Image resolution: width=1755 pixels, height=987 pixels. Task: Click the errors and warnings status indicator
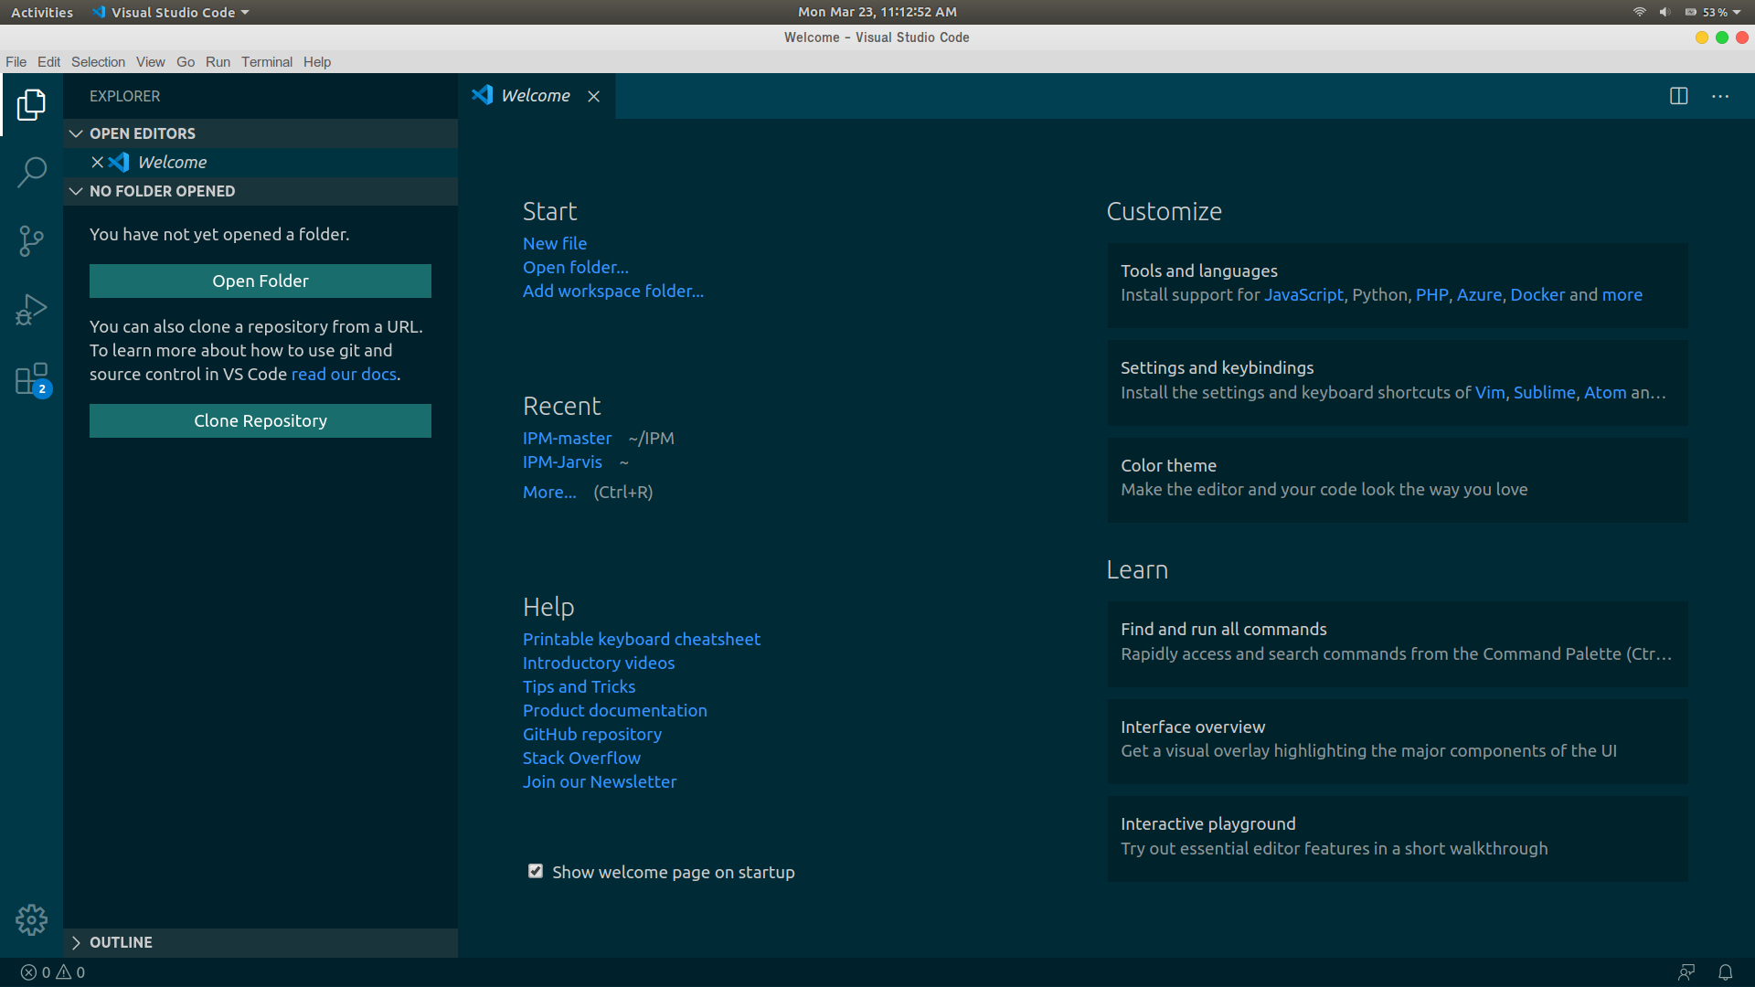(53, 972)
